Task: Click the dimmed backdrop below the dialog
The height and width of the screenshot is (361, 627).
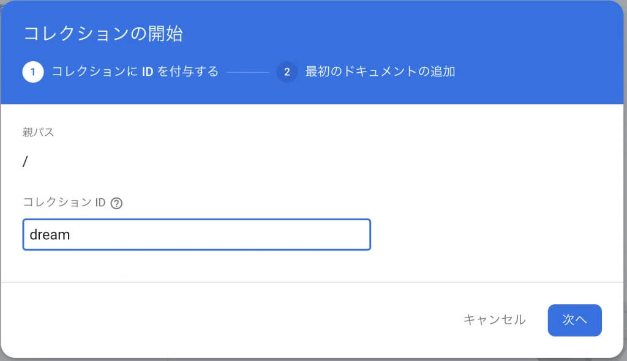Action: (x=306, y=359)
